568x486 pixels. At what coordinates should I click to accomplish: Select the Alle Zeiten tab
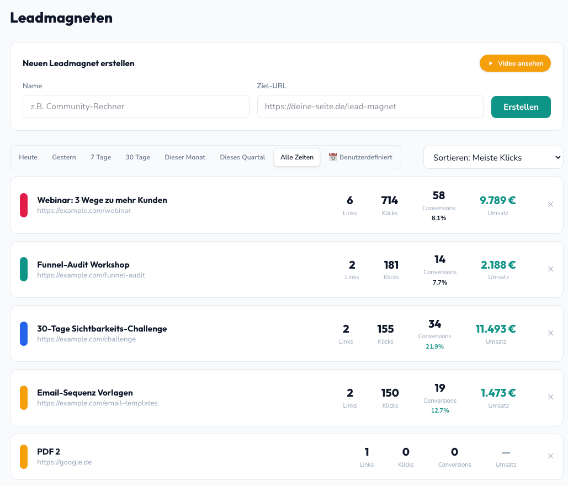coord(297,157)
